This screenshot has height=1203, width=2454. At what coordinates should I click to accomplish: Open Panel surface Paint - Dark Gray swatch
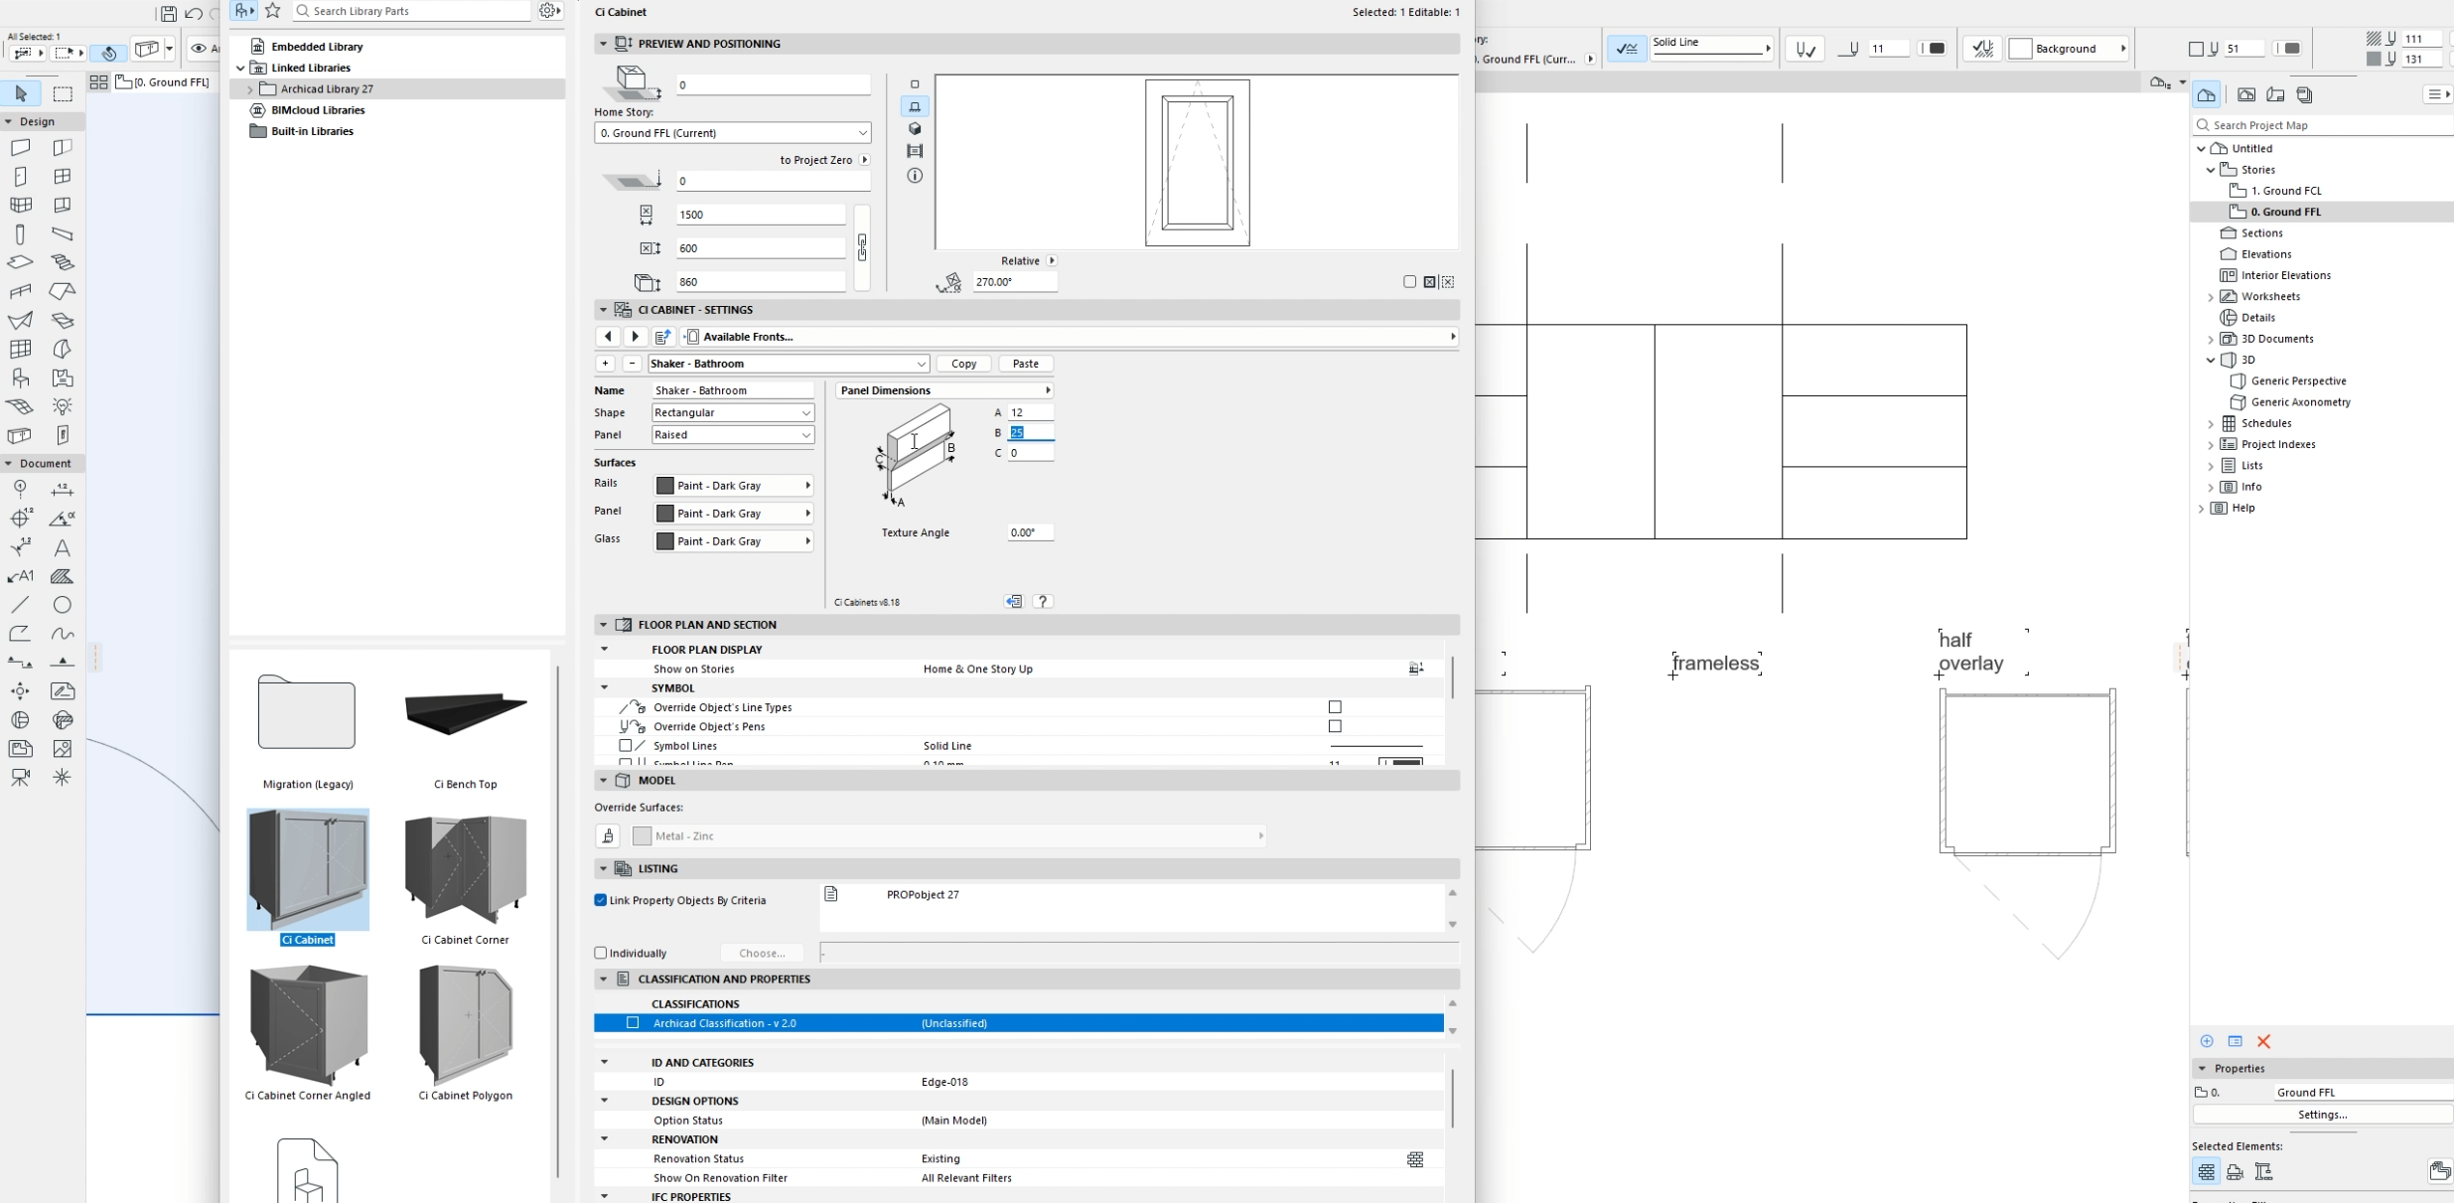tap(733, 514)
